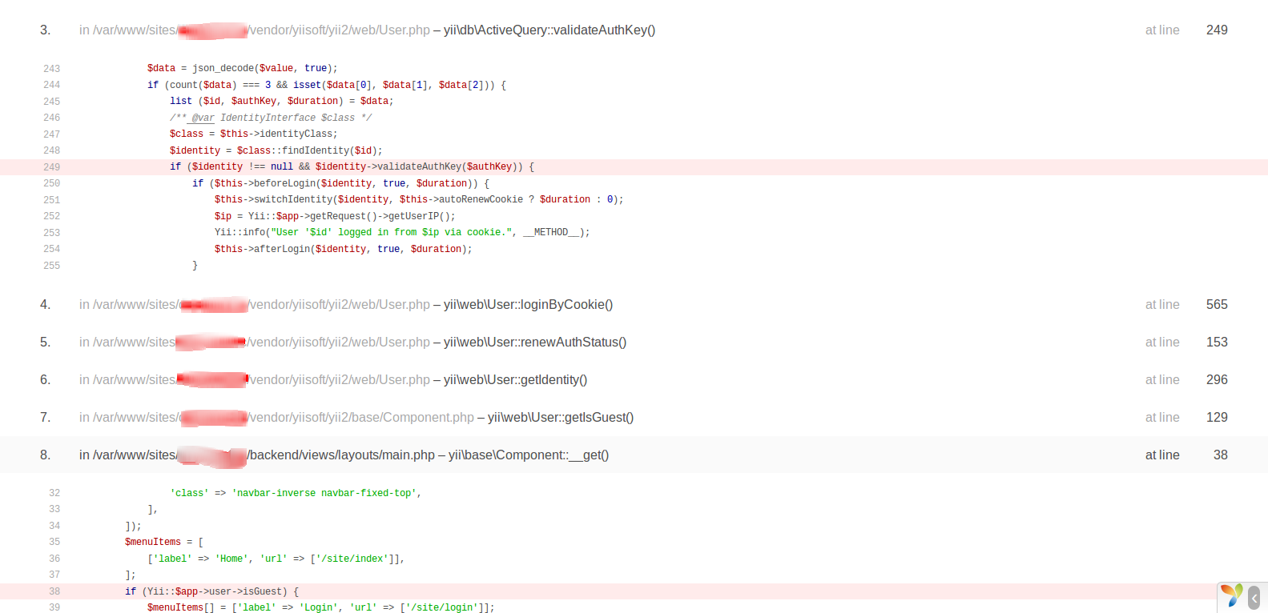Click line number 129 of frame 7
The image size is (1268, 613).
point(1217,418)
